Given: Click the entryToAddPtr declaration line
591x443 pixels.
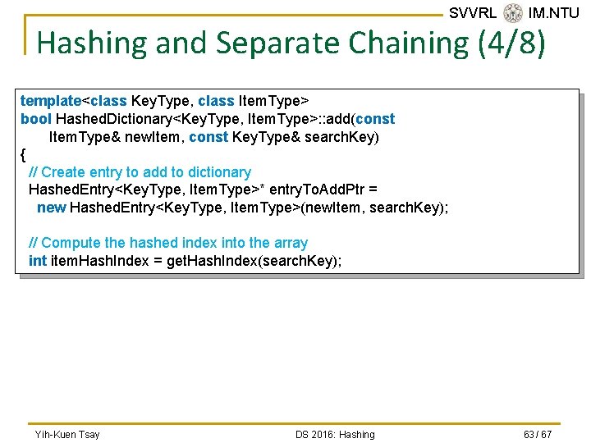Looking at the screenshot, I should point(203,190).
